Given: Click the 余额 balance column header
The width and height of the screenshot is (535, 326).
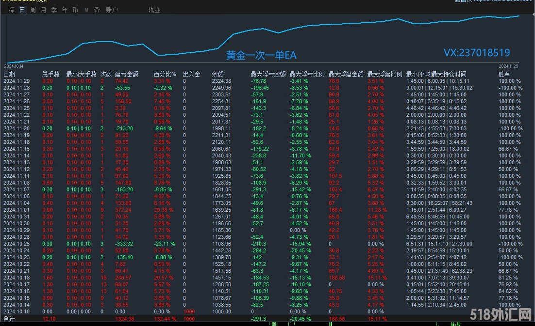Looking at the screenshot, I should click(x=217, y=74).
